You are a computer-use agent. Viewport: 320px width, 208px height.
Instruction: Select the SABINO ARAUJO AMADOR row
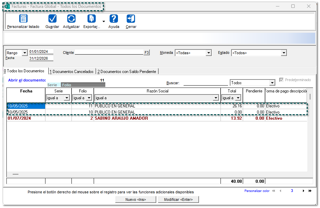pyautogui.click(x=121, y=118)
